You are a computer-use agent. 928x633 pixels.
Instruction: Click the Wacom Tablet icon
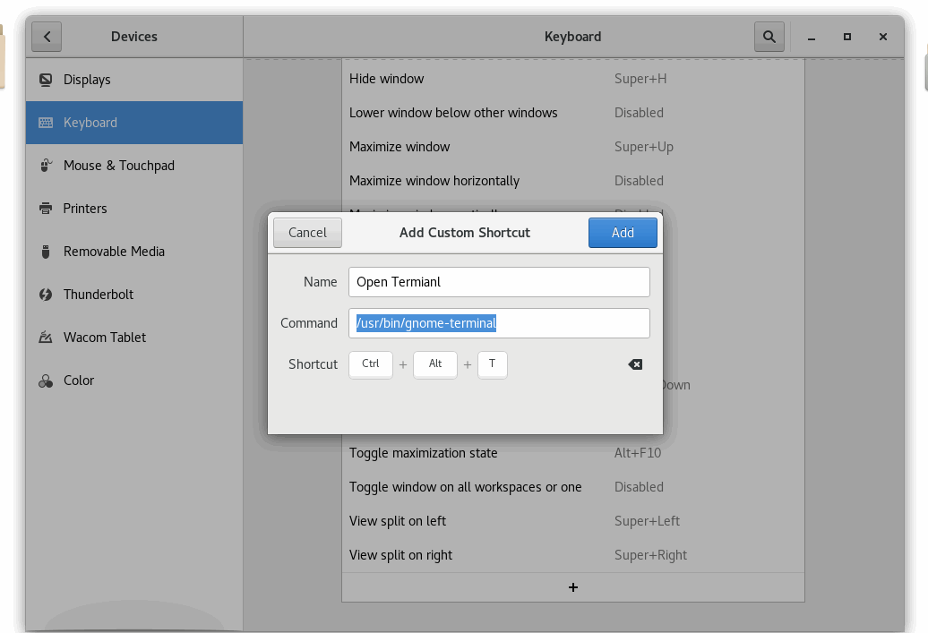pos(46,338)
